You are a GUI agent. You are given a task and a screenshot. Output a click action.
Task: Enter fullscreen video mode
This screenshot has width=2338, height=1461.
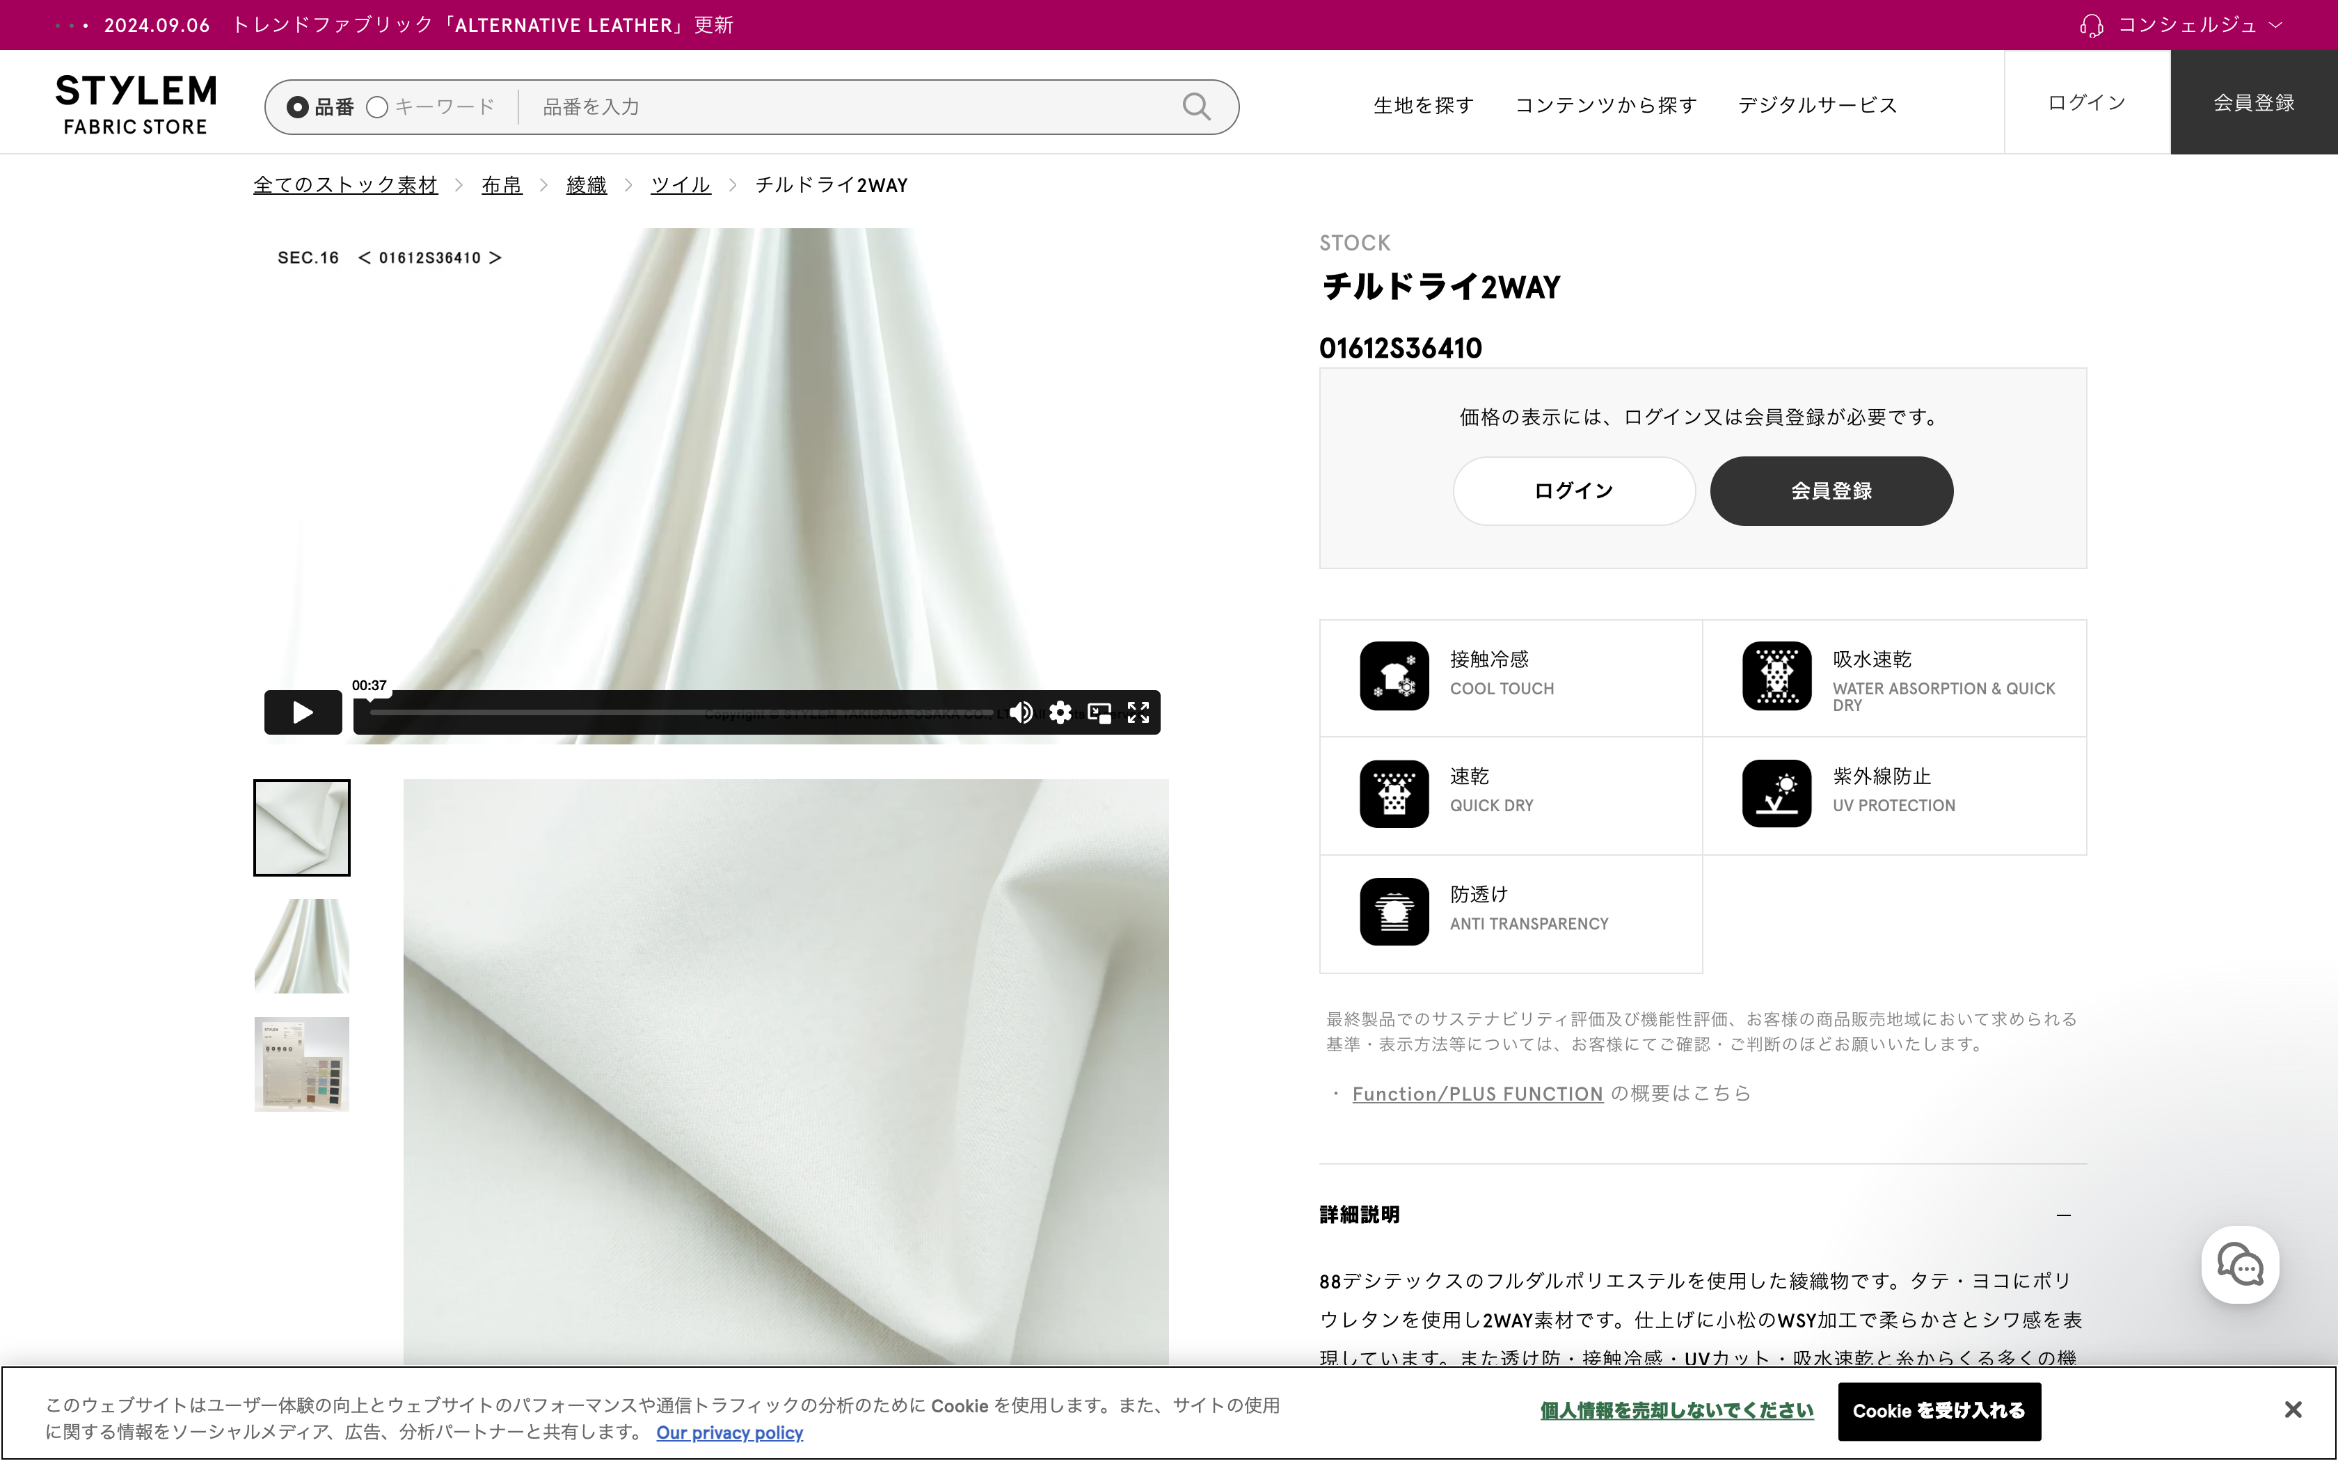1139,712
